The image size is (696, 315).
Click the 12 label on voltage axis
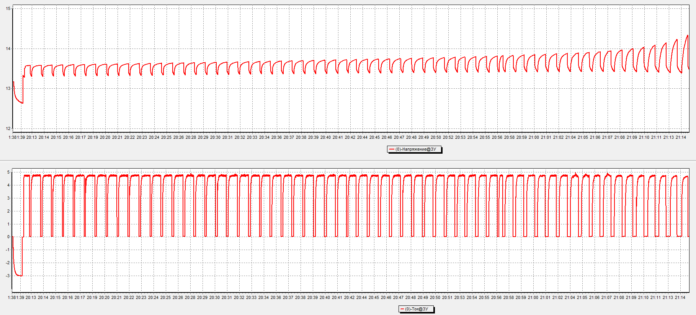tap(8, 128)
